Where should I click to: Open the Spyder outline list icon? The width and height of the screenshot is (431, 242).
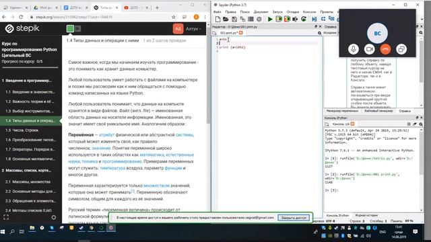click(x=251, y=19)
